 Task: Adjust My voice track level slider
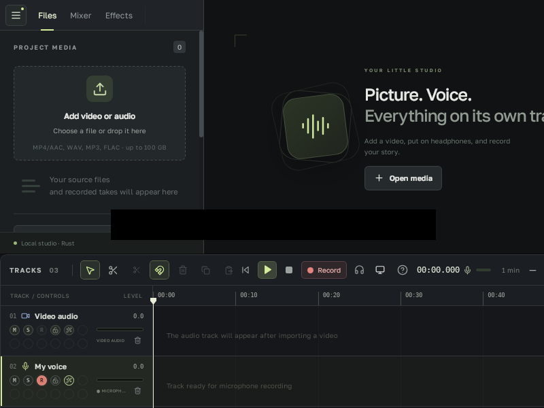pos(120,380)
